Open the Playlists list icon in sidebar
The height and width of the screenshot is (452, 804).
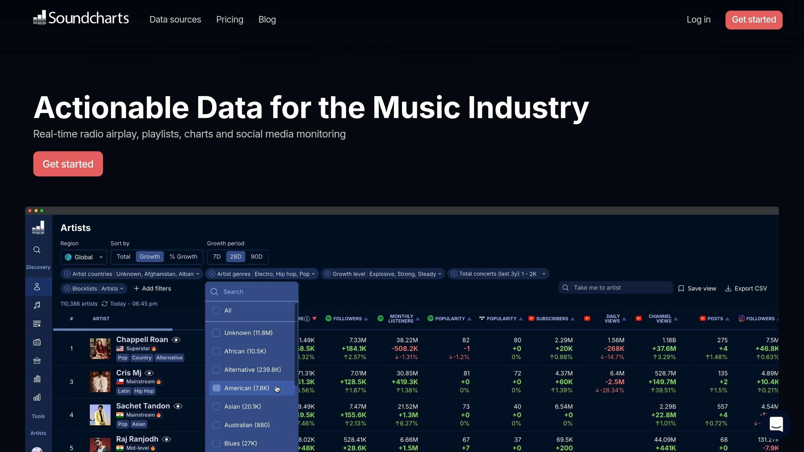(x=37, y=324)
